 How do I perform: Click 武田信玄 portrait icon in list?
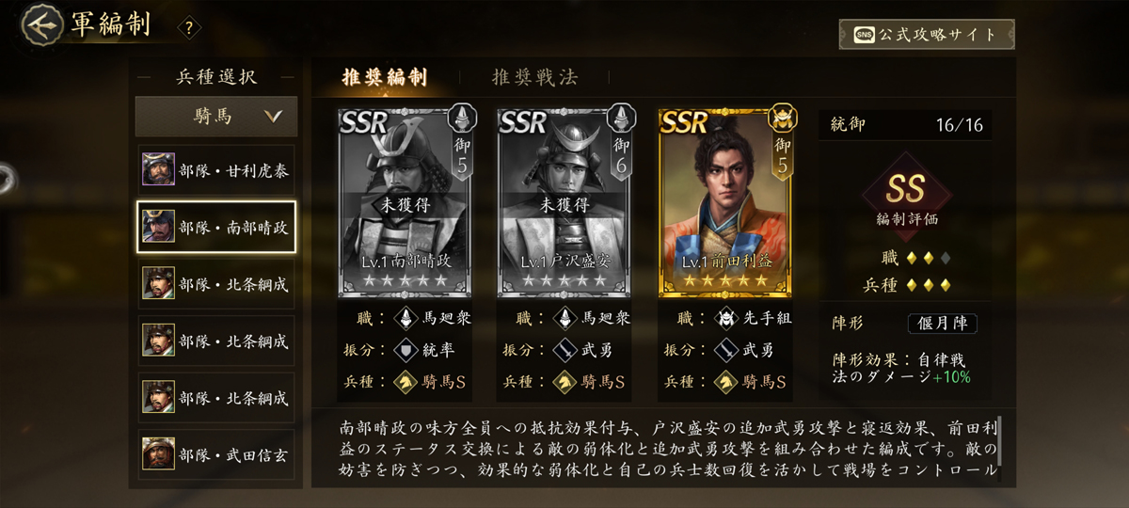point(157,454)
